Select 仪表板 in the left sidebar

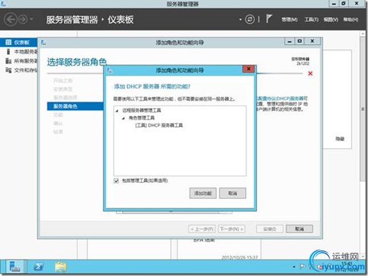point(19,42)
